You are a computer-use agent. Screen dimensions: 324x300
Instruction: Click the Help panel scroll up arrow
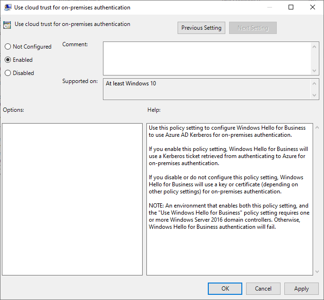pos(317,128)
